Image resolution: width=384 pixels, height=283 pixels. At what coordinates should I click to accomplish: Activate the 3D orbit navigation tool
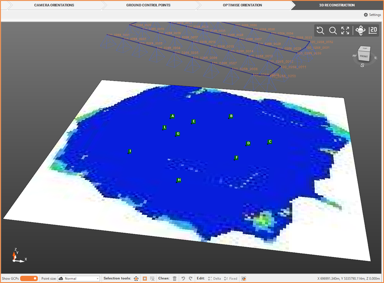[360, 30]
